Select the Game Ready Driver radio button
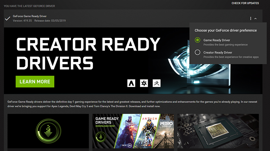Image resolution: width=270 pixels, height=151 pixels. click(198, 40)
